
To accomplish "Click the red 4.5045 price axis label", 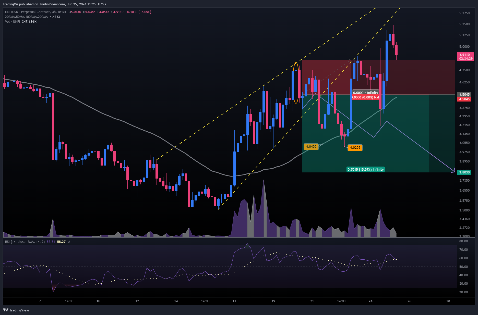I will point(464,99).
